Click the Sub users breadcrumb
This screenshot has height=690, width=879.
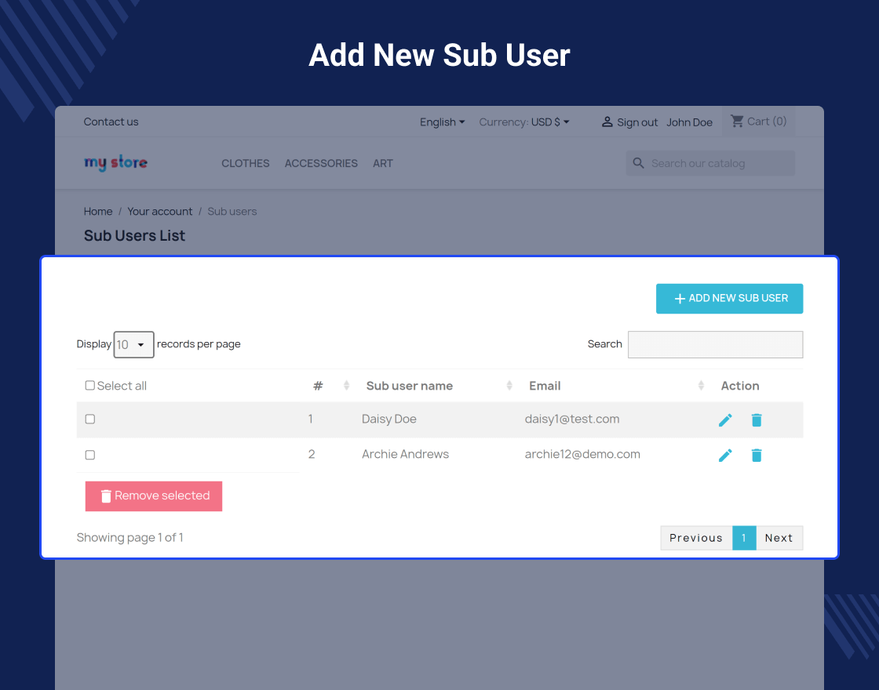232,211
